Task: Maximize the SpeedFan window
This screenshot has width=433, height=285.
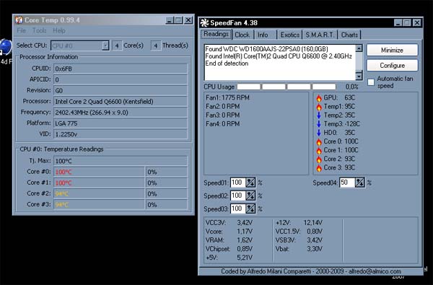Action: 407,22
